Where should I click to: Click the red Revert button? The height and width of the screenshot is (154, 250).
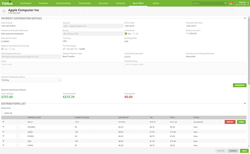point(230,122)
